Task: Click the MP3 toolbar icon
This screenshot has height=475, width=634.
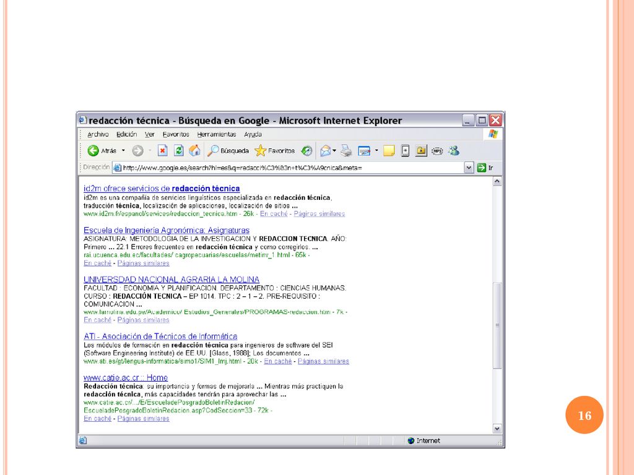Action: (x=437, y=151)
